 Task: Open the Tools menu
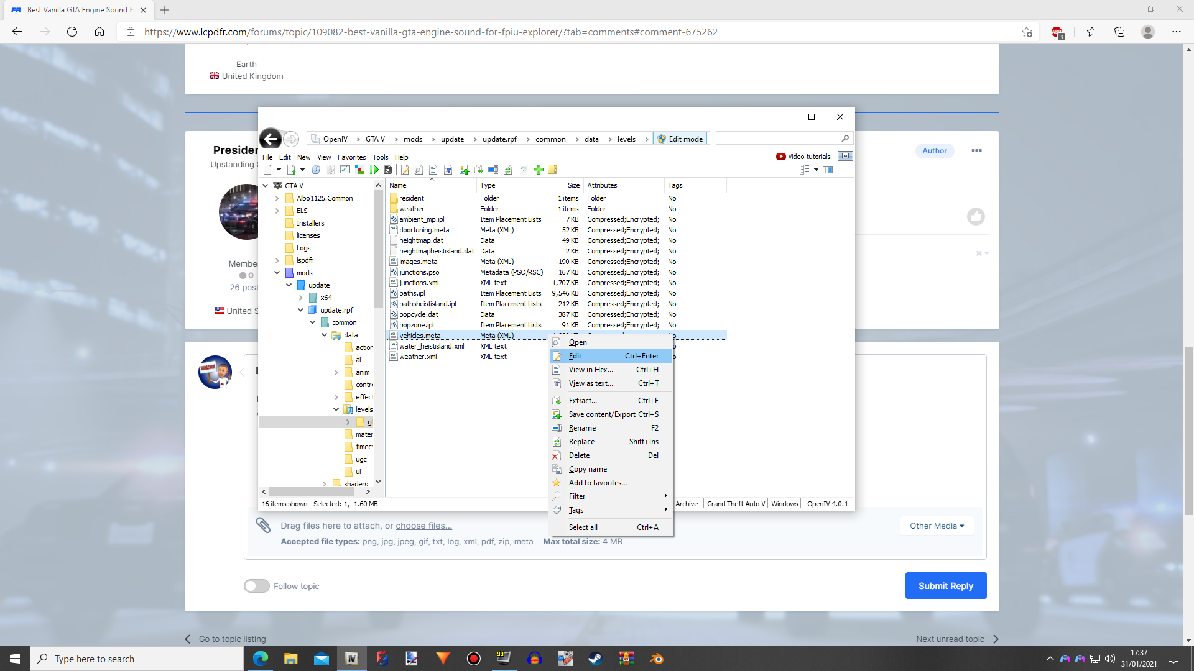click(380, 157)
